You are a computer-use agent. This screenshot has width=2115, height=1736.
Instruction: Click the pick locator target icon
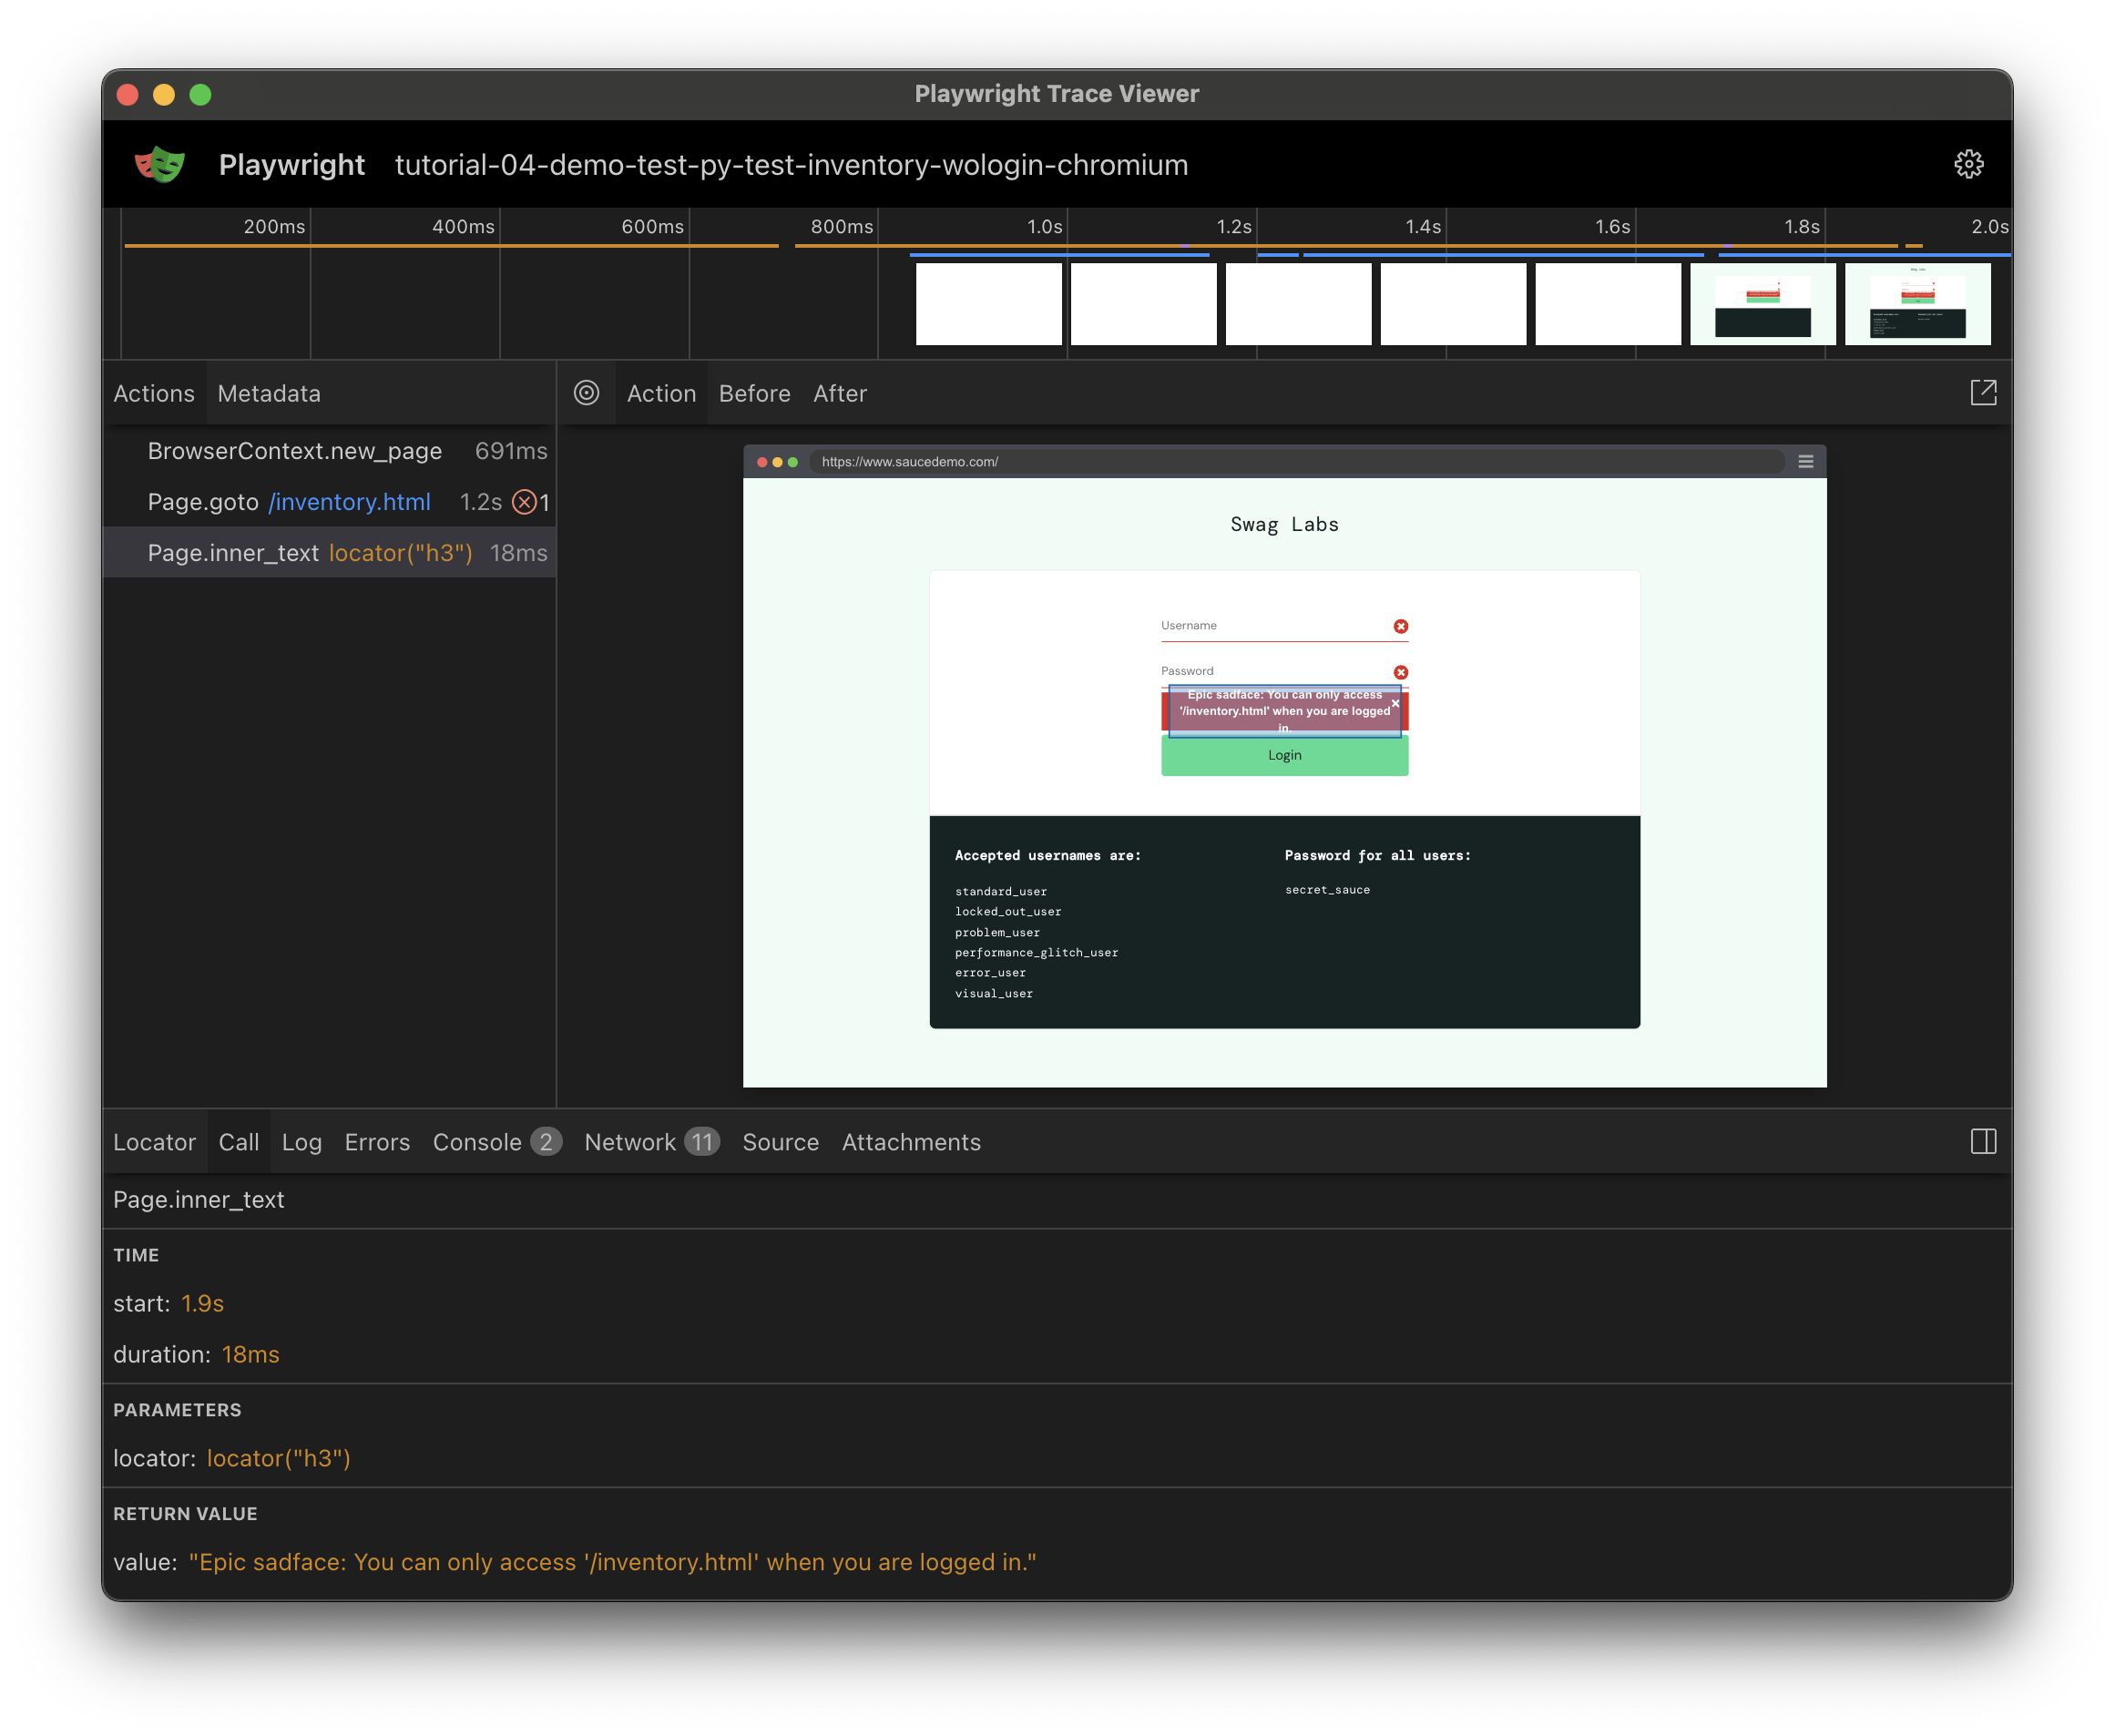click(587, 393)
